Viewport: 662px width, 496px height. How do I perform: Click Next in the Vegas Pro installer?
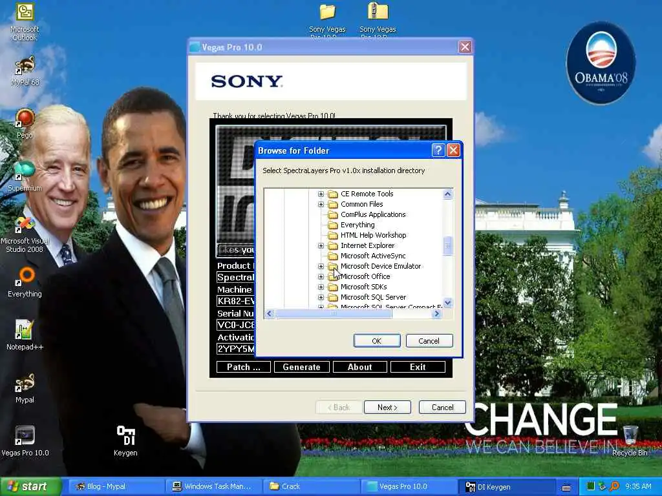(387, 408)
